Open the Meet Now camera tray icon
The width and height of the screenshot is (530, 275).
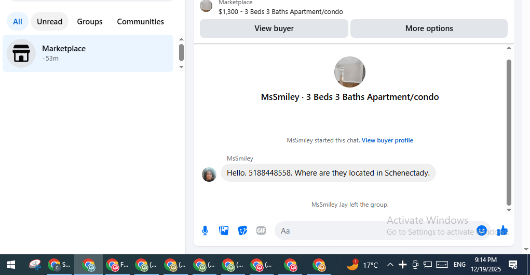415,265
